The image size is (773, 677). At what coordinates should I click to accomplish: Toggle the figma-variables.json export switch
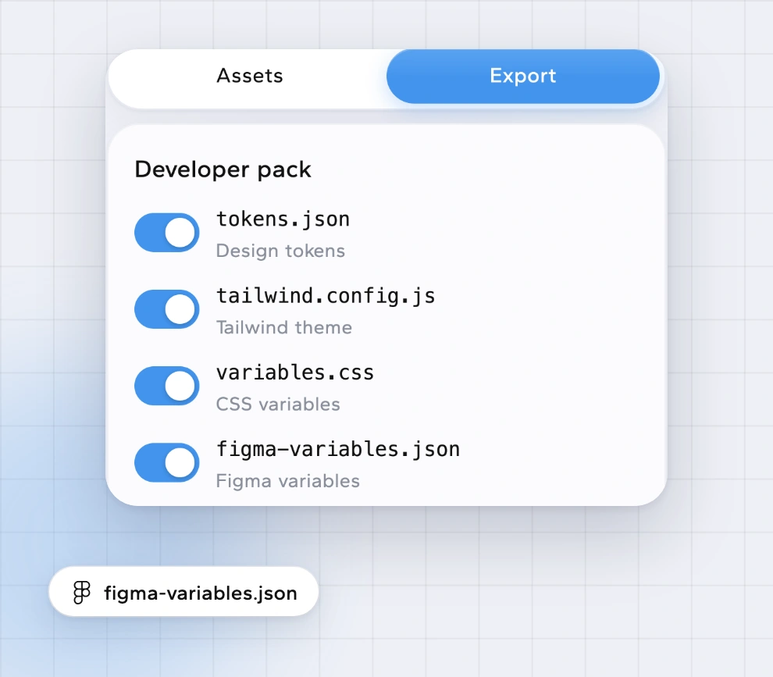[166, 462]
